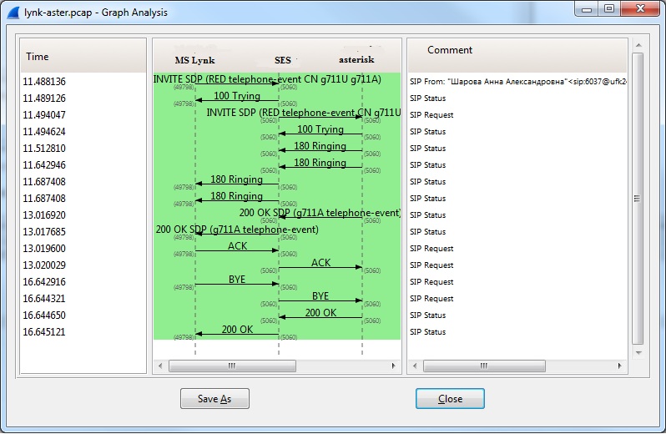Click the asterisk host label
The height and width of the screenshot is (434, 666).
pos(356,59)
